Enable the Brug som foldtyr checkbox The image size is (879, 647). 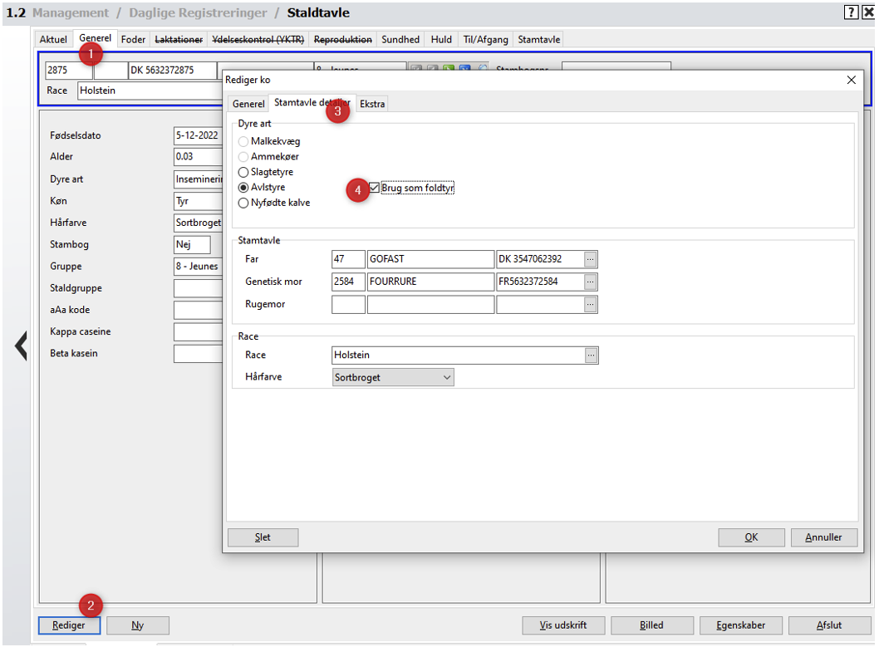[375, 188]
